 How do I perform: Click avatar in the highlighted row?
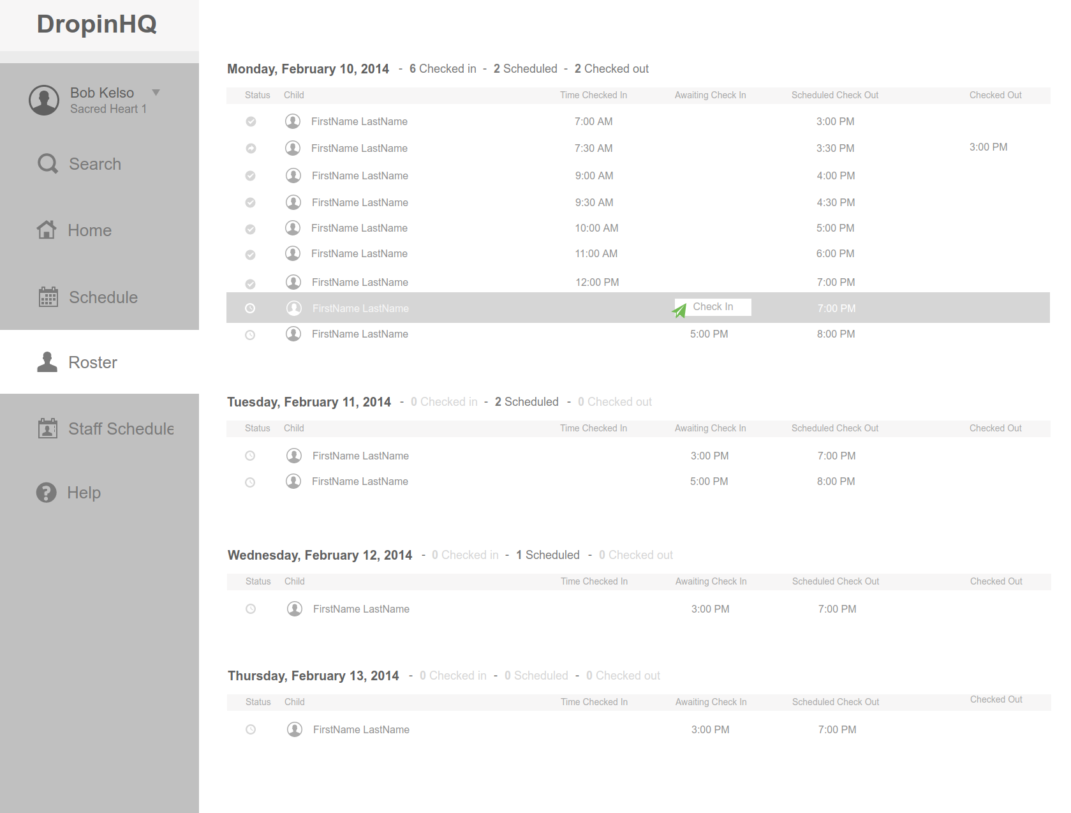click(x=294, y=308)
